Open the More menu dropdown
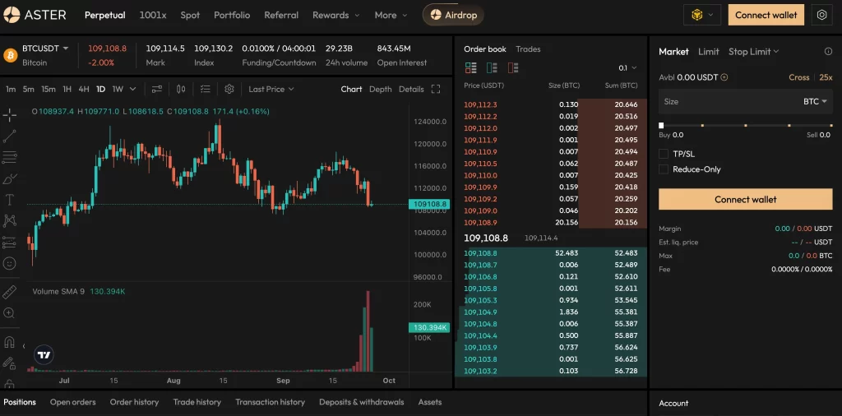842x416 pixels. pos(391,15)
